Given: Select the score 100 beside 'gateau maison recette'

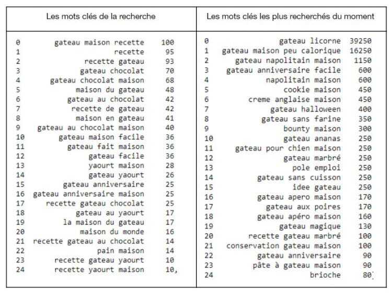Looking at the screenshot, I should coord(168,42).
